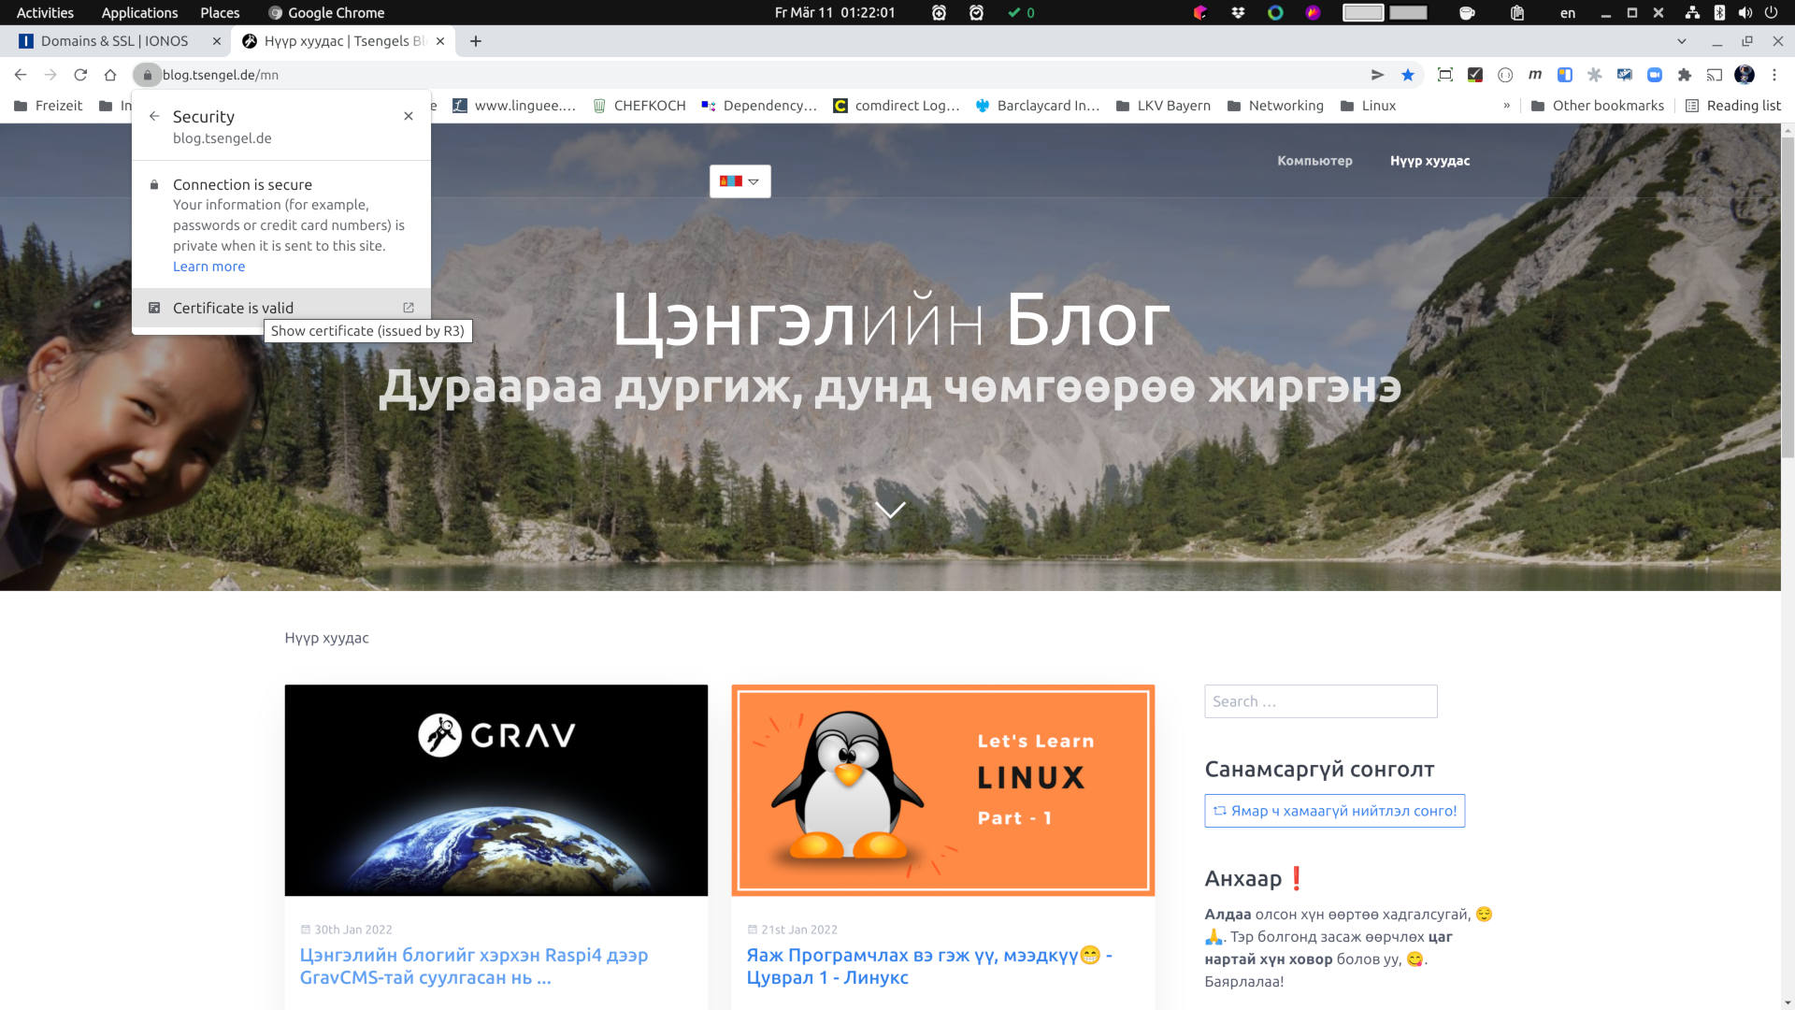Open the Zoom extension icon
Image resolution: width=1795 pixels, height=1010 pixels.
click(x=1655, y=75)
